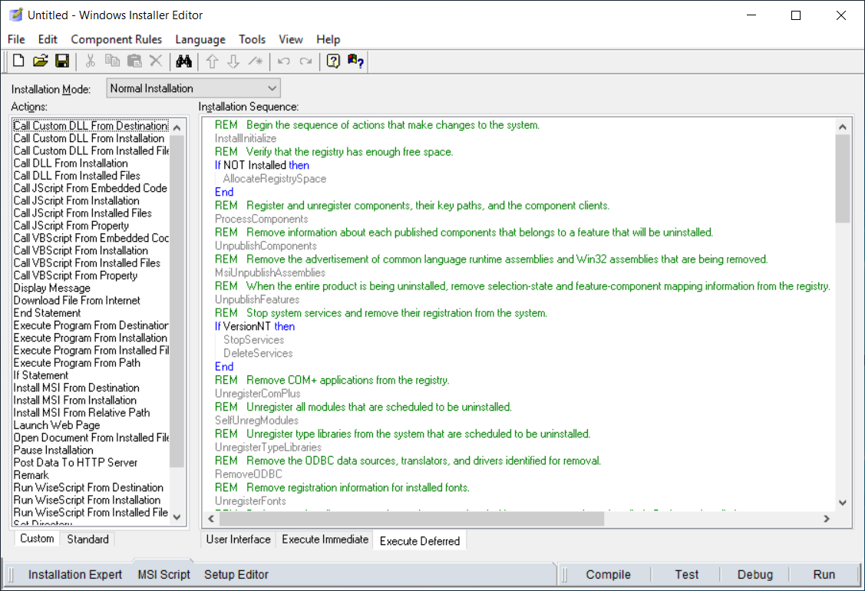The width and height of the screenshot is (865, 591).
Task: Select 'Download File From Internet' action
Action: point(77,300)
